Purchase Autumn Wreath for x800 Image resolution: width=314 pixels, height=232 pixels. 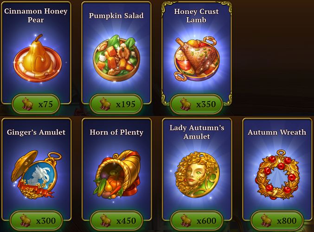[x=277, y=221]
